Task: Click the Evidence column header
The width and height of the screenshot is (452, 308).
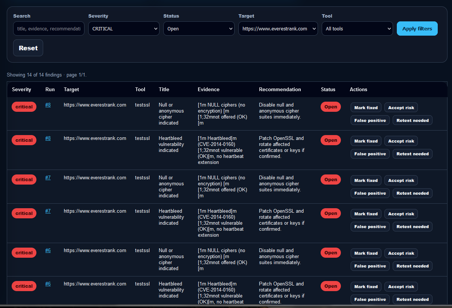Action: [x=209, y=90]
